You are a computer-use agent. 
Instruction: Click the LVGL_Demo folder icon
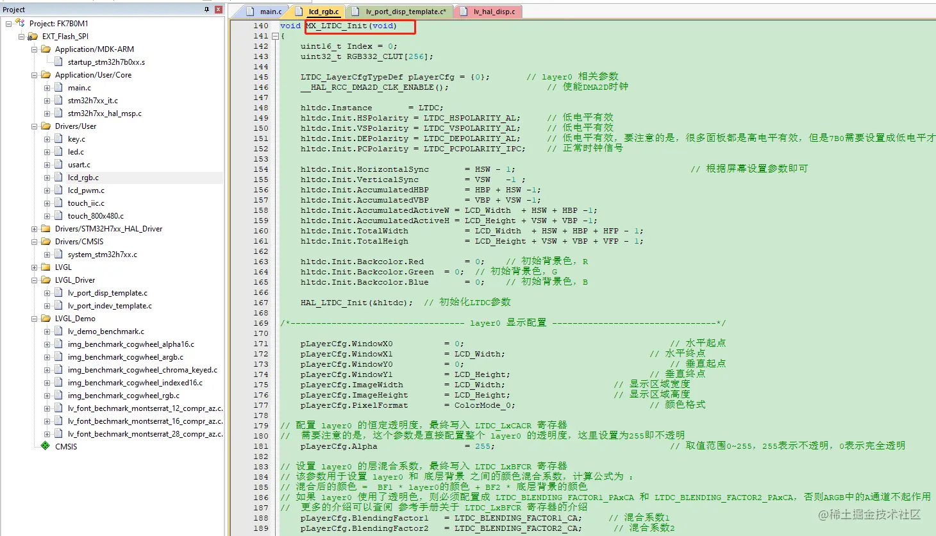click(46, 319)
